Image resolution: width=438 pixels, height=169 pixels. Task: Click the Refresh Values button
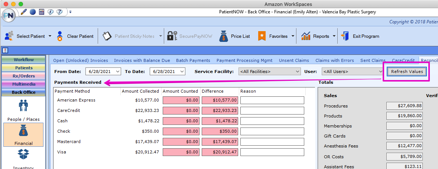407,72
